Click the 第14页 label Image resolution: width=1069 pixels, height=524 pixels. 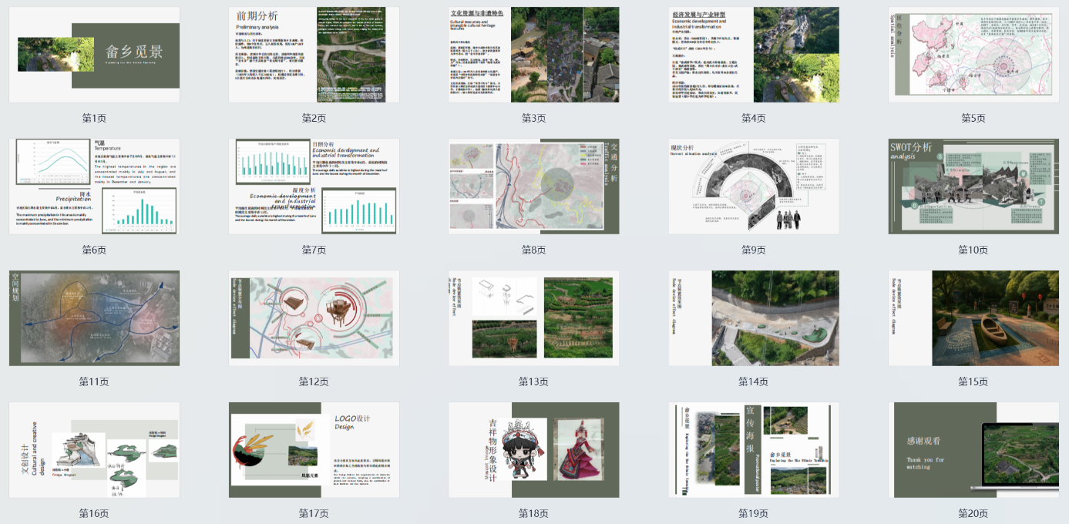point(754,382)
